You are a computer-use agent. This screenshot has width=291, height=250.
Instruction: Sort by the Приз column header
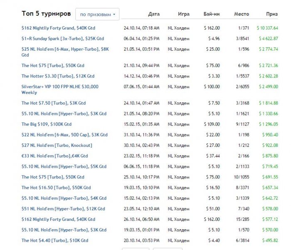(x=272, y=14)
